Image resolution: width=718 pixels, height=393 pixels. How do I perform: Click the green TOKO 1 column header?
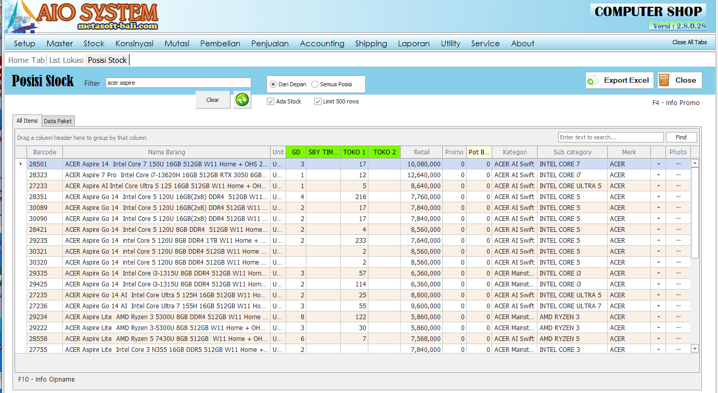tap(354, 152)
